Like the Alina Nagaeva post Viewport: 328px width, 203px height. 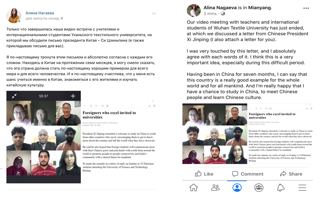204,174
